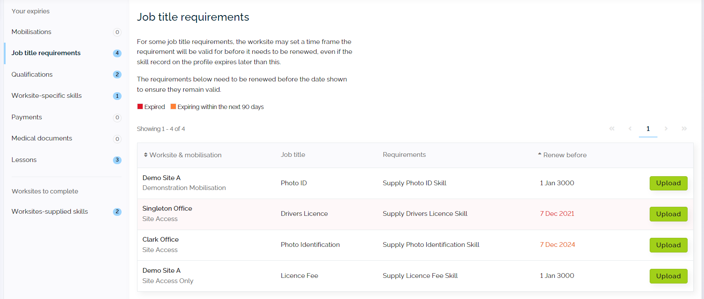This screenshot has height=299, width=704.
Task: Upload the Licence Fee skill
Action: pyautogui.click(x=668, y=276)
